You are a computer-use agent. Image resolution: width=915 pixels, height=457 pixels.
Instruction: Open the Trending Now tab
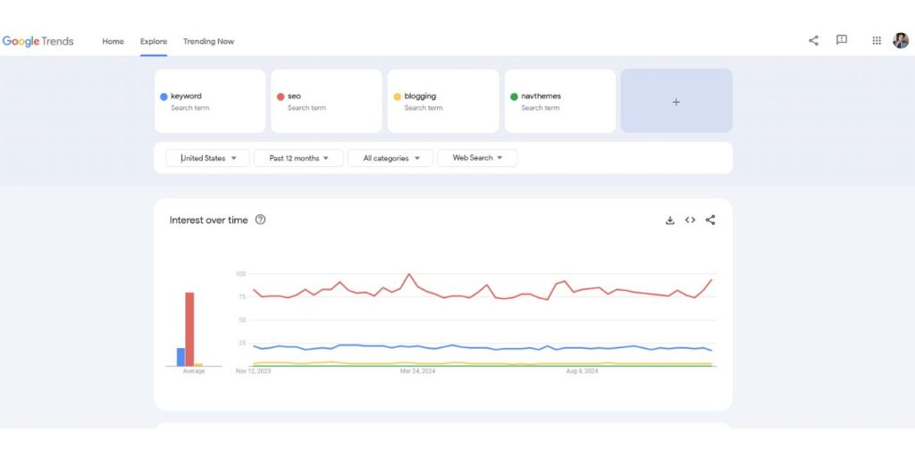pyautogui.click(x=208, y=41)
